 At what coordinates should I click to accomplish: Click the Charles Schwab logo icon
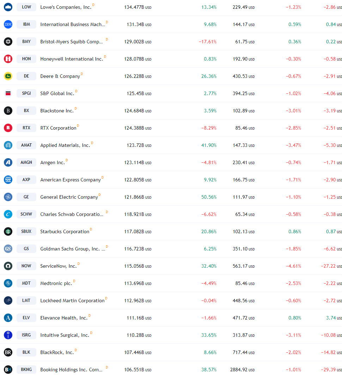click(8, 214)
